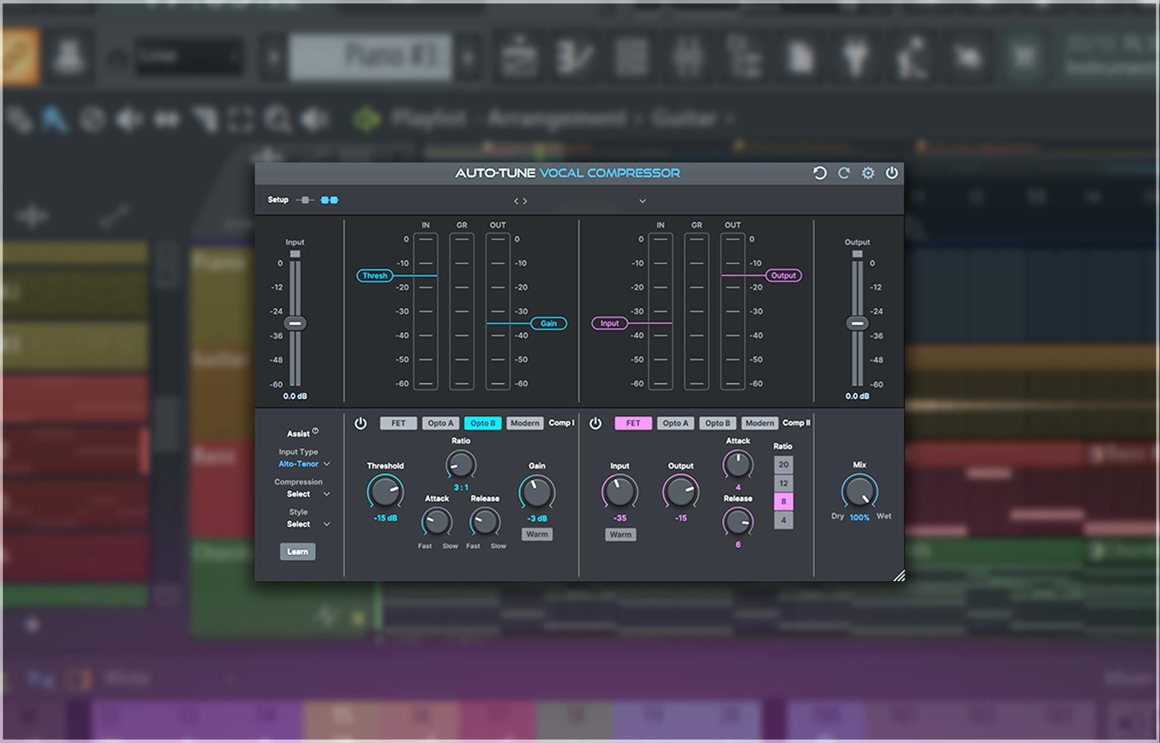Screen dimensions: 1160x743
Task: Open the Compression Select dropdown
Action: point(308,494)
